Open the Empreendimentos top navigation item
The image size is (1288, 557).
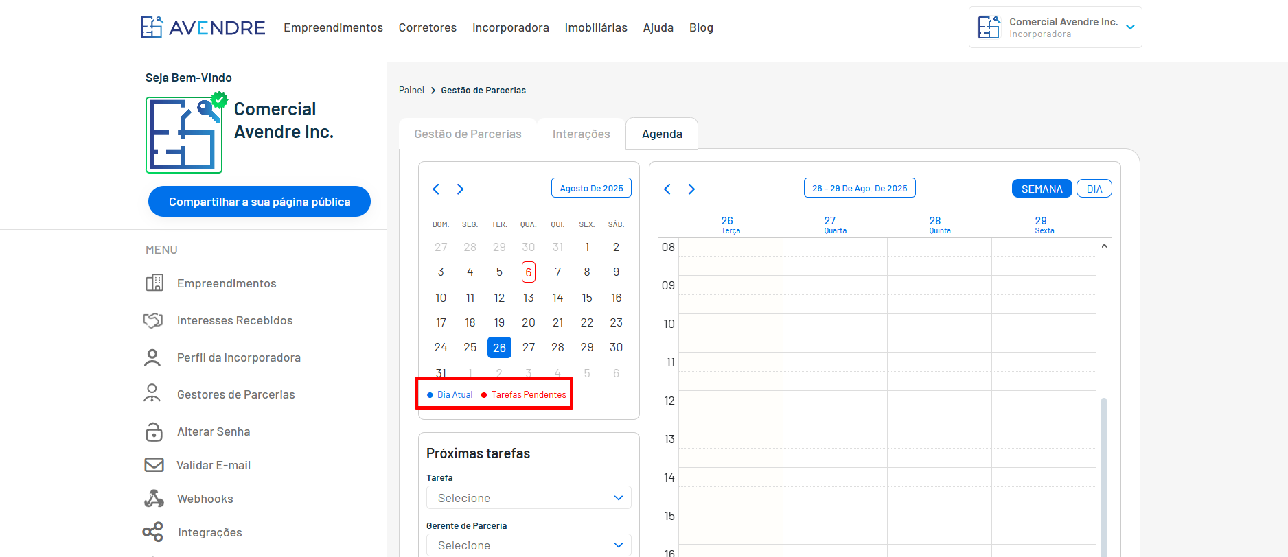pyautogui.click(x=333, y=27)
